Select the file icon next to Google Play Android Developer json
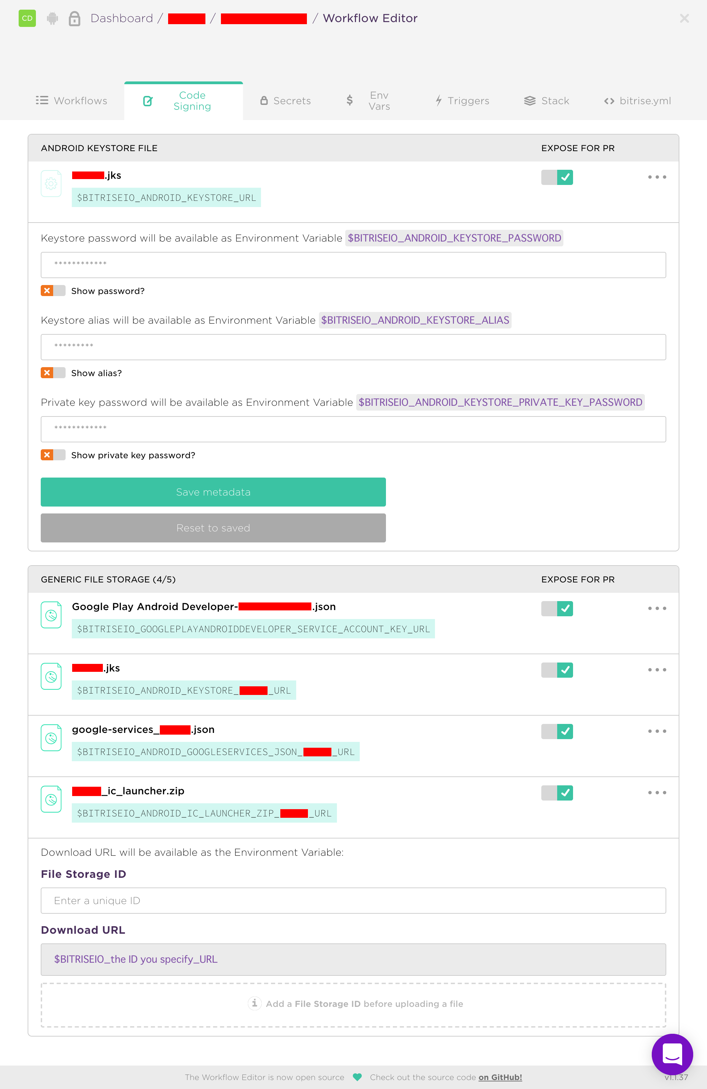 [51, 615]
